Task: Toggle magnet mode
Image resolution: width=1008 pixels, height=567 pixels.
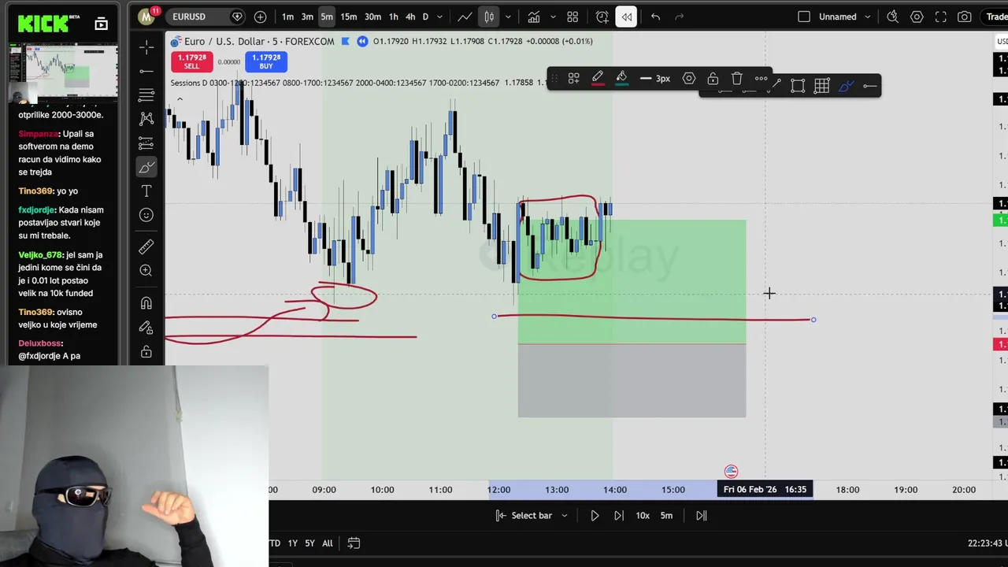Action: (146, 303)
